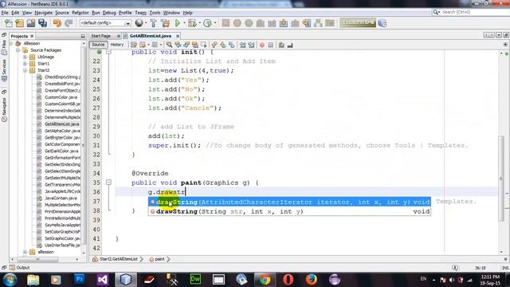Open Chrome from the taskbar

click(x=265, y=279)
